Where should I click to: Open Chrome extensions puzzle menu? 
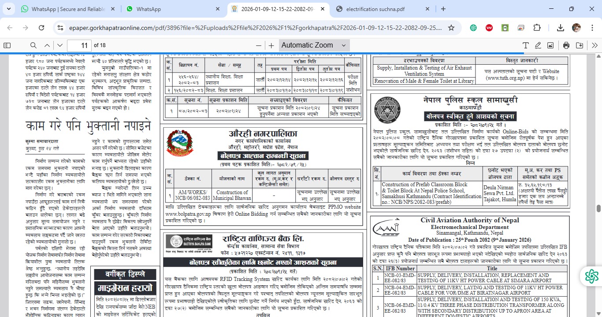[x=537, y=28]
